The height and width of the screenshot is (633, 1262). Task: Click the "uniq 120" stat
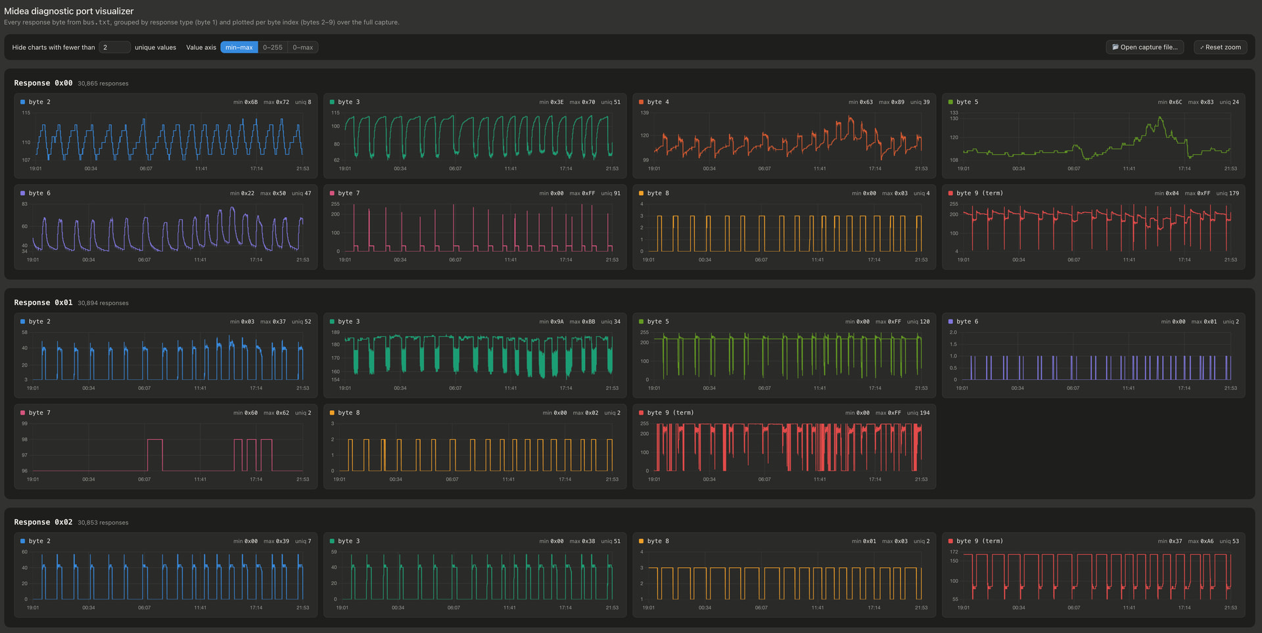click(918, 321)
